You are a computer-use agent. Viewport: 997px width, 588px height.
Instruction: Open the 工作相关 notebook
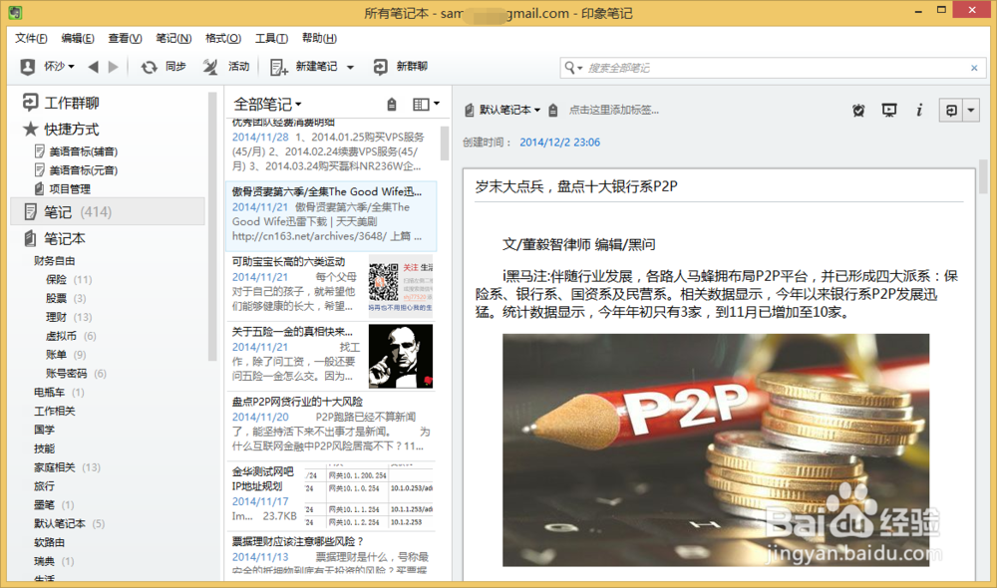click(55, 411)
